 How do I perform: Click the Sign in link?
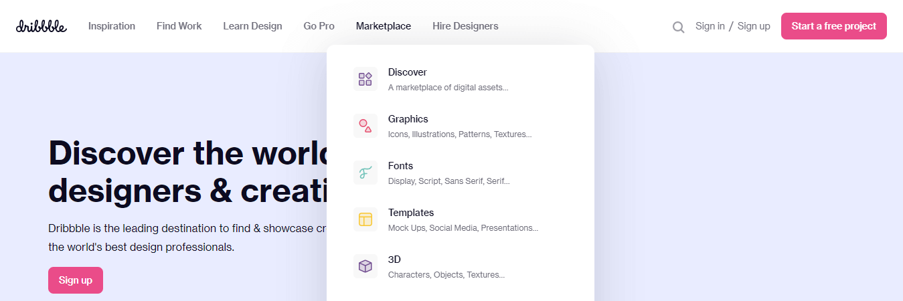click(710, 26)
